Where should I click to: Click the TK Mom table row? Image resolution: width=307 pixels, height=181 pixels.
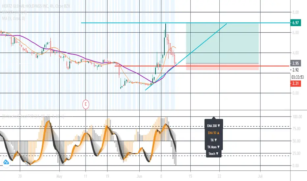pyautogui.click(x=213, y=147)
